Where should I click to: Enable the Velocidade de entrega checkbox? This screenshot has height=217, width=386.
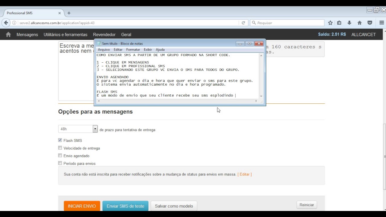pyautogui.click(x=60, y=148)
